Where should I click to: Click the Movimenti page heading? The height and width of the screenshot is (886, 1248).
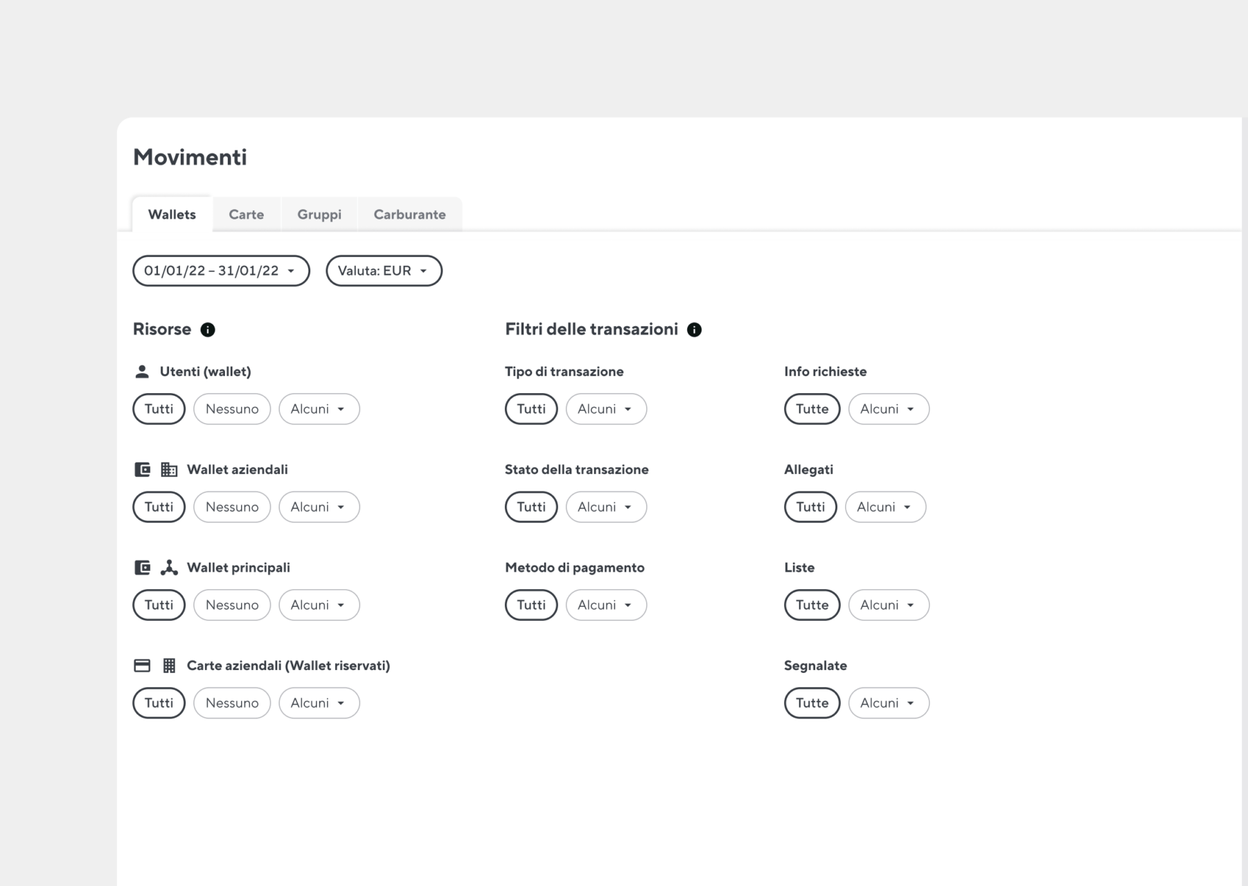point(190,157)
